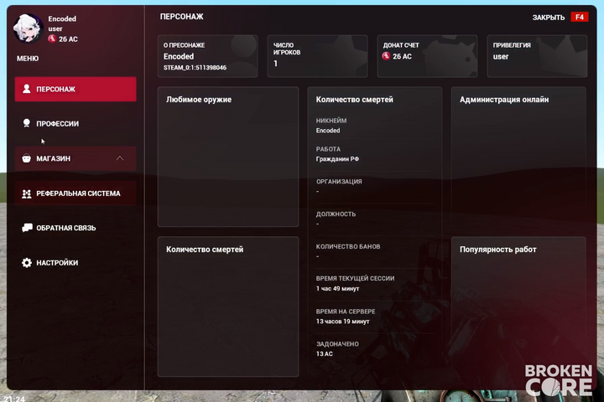Click the head icon beside Профессии
Viewport: 604px width, 402px height.
click(x=27, y=123)
